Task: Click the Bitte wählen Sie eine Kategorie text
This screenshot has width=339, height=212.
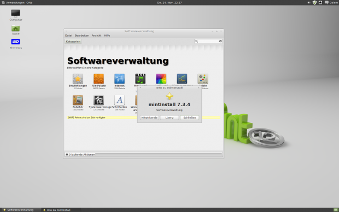Action: 85,68
